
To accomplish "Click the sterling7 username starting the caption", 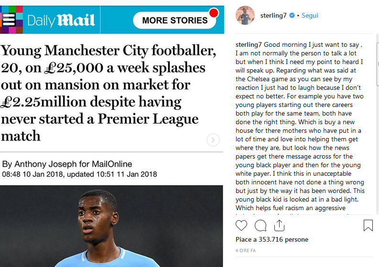I will 249,45.
